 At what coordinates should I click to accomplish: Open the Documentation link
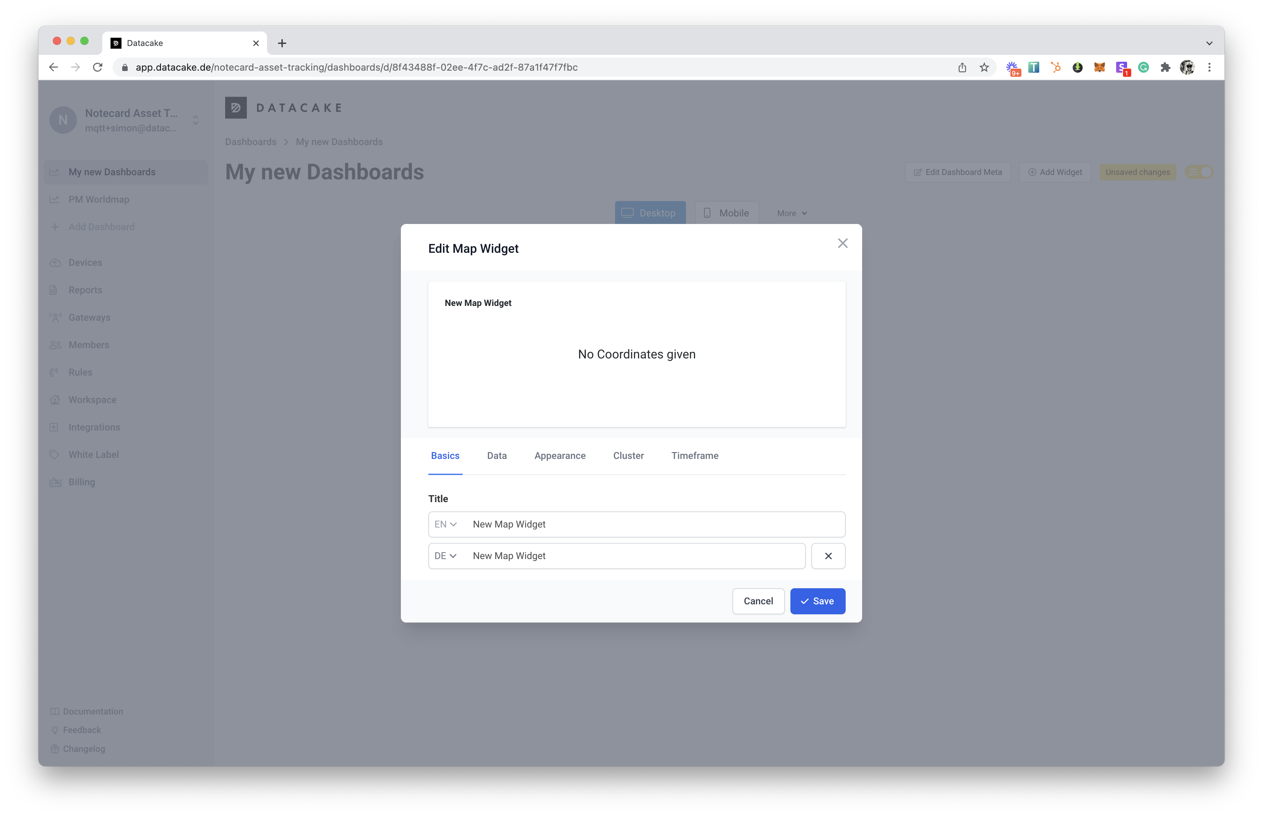86,711
